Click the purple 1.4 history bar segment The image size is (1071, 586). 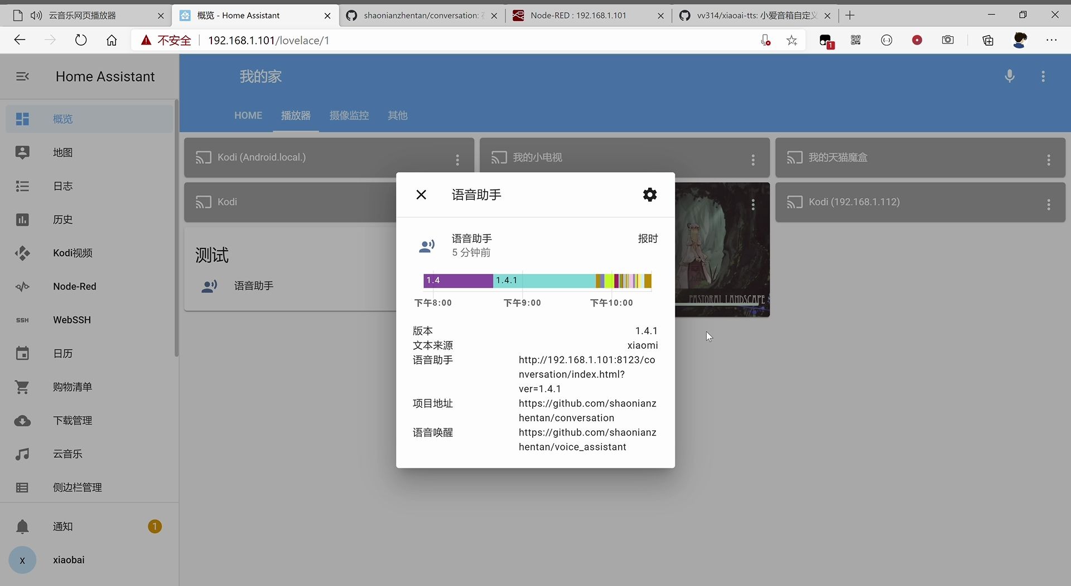(458, 280)
